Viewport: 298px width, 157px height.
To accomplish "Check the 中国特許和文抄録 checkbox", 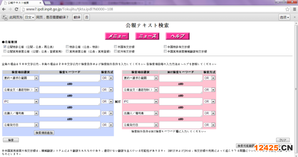I will (165, 47).
